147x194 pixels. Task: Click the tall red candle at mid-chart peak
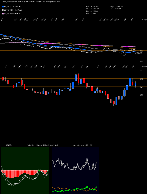[78, 78]
